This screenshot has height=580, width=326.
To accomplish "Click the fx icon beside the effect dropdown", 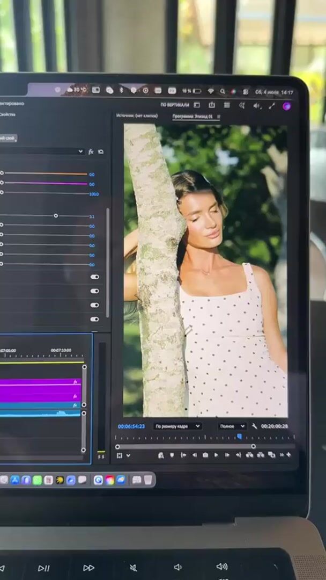I will [91, 151].
